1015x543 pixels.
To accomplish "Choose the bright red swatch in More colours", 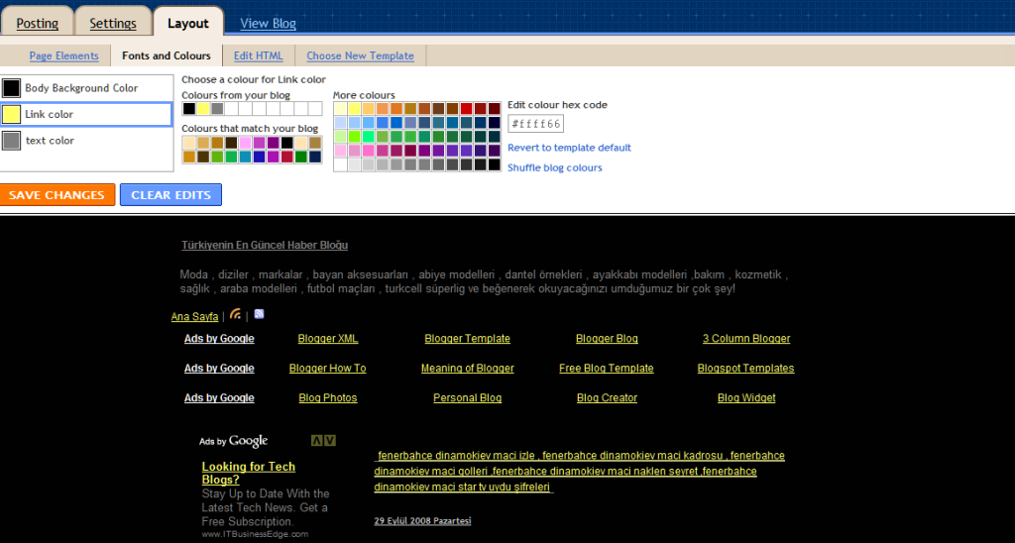I will tap(466, 108).
